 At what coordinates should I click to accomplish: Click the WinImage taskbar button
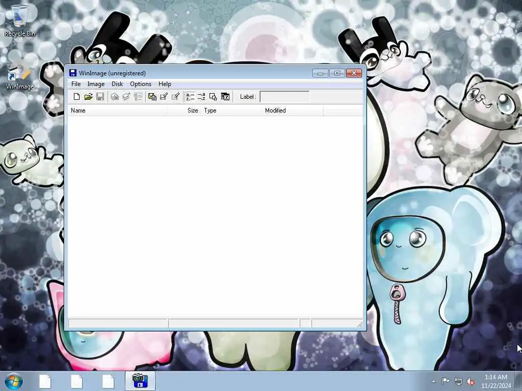point(140,381)
